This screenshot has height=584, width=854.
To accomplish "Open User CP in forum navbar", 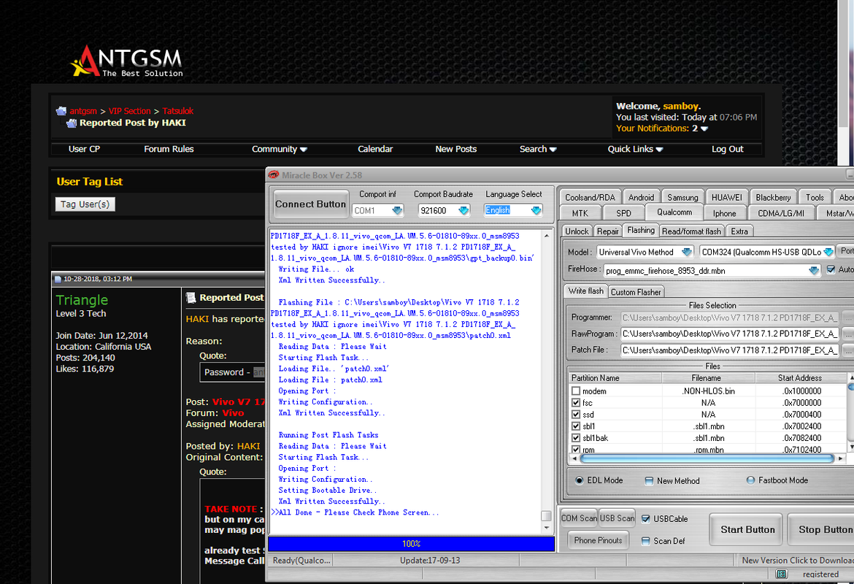I will click(84, 149).
